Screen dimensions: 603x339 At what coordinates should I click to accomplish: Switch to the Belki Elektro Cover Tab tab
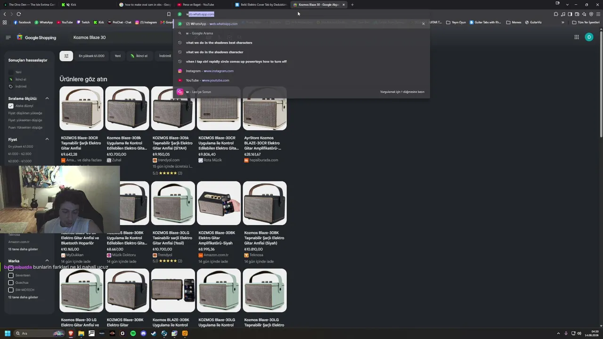coord(261,5)
